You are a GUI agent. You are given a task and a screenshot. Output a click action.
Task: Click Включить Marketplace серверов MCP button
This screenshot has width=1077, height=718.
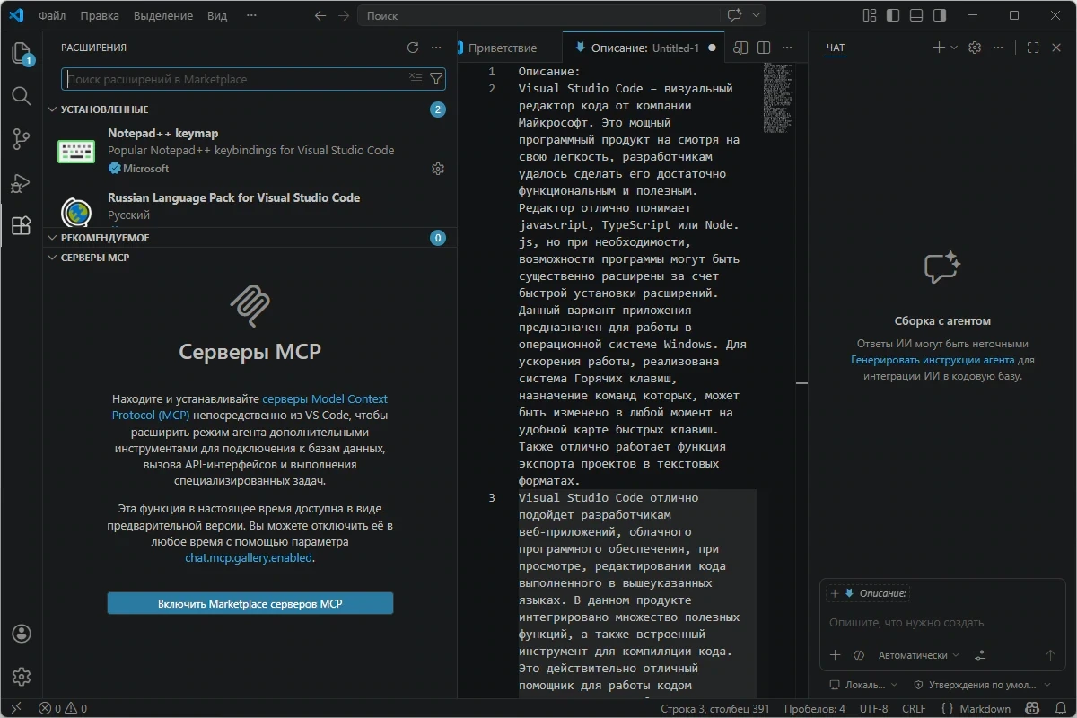pyautogui.click(x=250, y=603)
